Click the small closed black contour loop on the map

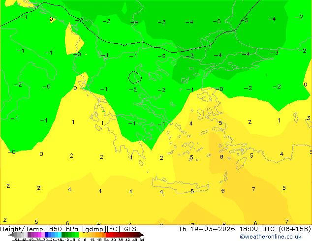point(135,77)
